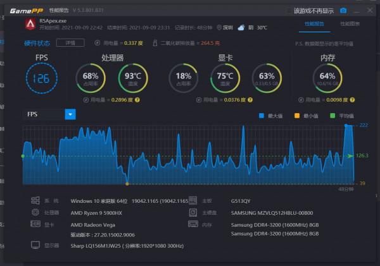This screenshot has width=380, height=266.
Task: Click memory usage 64% gauge
Action: click(x=327, y=78)
